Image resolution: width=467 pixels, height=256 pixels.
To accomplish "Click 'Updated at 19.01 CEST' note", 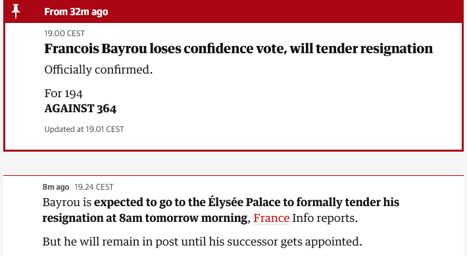I will (84, 129).
